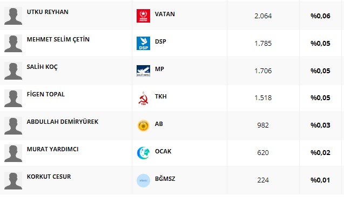
Task: Click the MP party logo
Action: (143, 71)
